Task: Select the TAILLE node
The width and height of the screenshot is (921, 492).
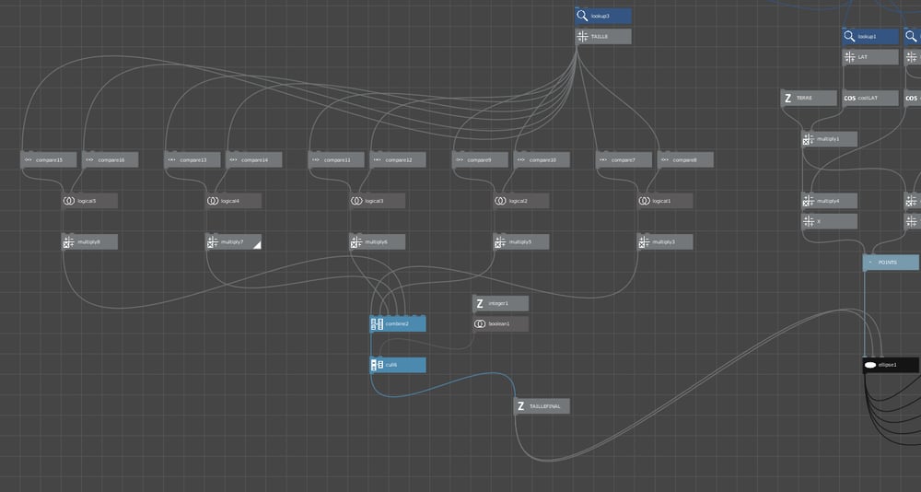Action: (x=604, y=37)
